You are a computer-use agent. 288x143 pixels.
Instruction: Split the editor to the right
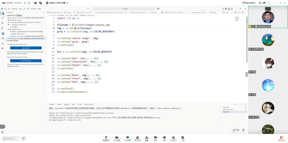click(x=242, y=13)
